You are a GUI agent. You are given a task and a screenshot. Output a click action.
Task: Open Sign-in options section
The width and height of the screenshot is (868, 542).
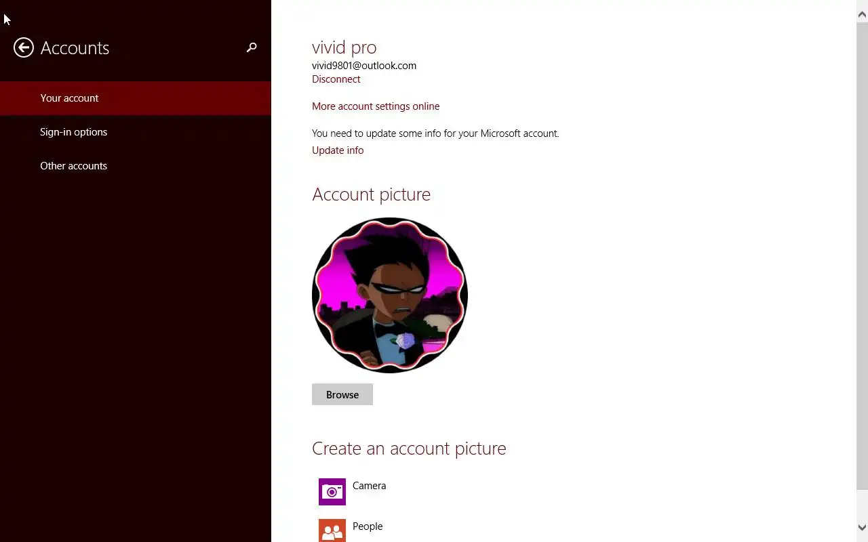click(x=136, y=132)
